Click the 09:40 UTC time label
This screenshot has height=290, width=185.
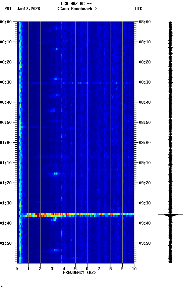click(145, 223)
